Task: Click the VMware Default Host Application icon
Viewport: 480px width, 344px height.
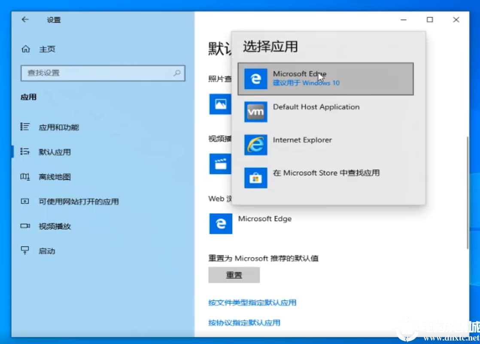Action: (x=255, y=112)
